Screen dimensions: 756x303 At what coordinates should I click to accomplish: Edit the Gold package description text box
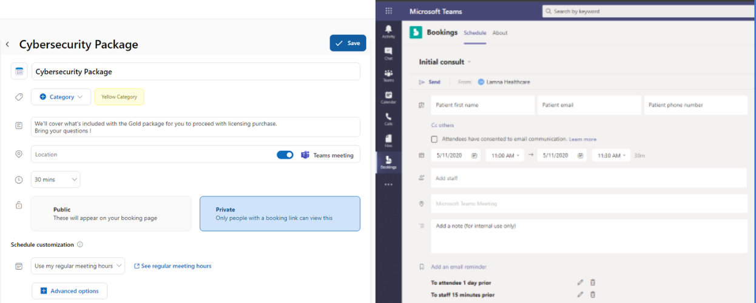click(196, 127)
